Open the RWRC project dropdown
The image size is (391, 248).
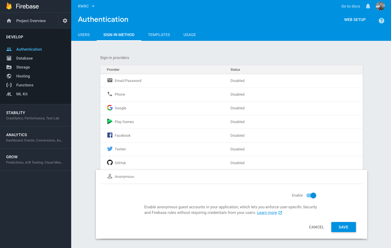86,6
